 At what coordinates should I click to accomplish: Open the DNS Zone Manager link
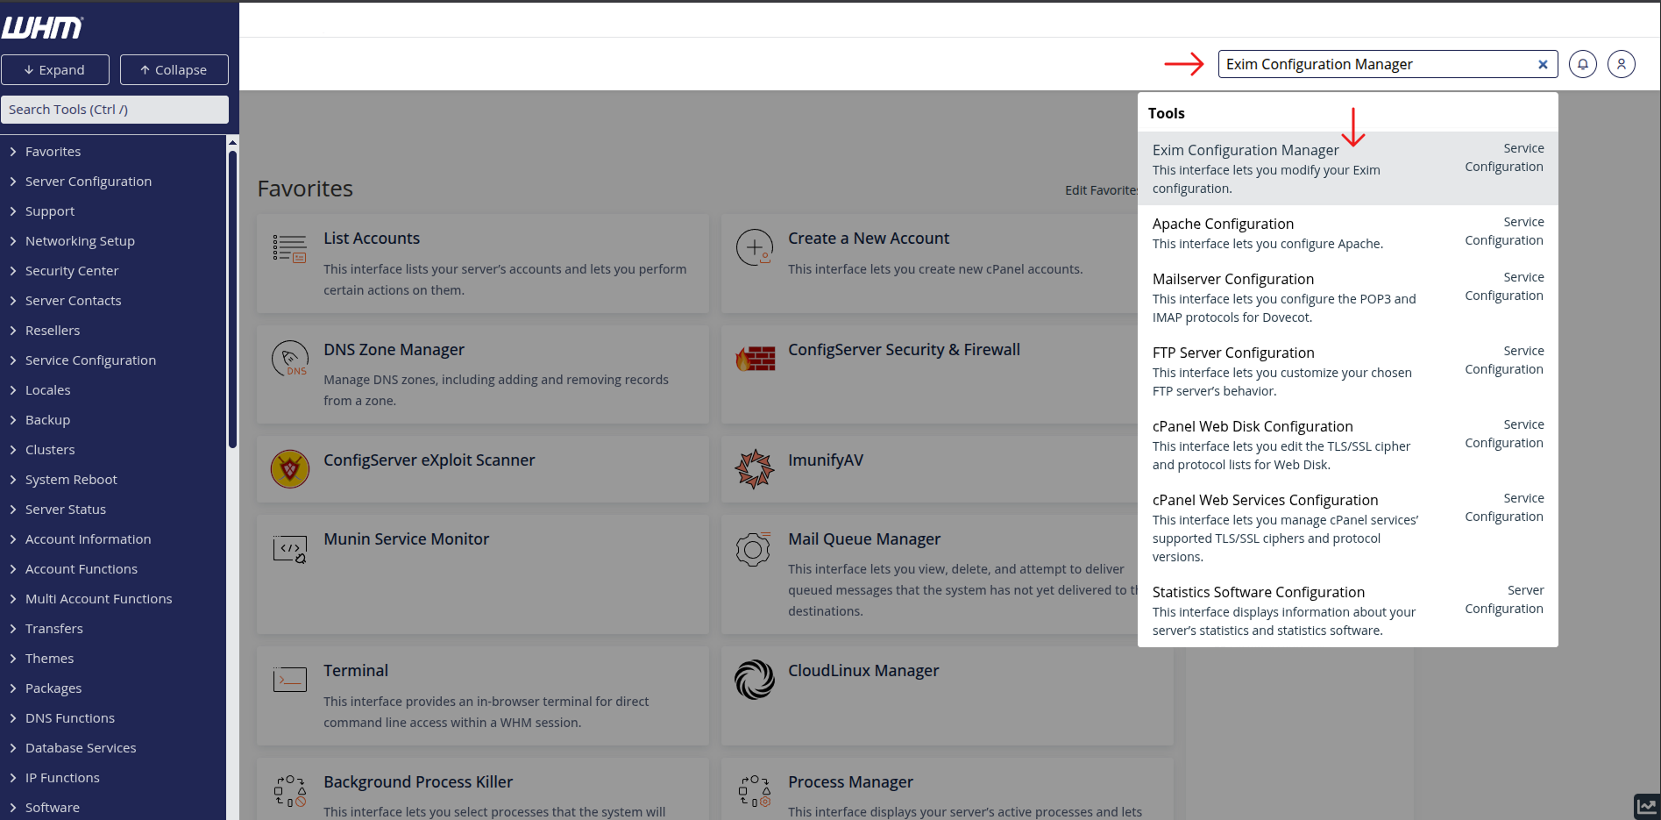[394, 350]
